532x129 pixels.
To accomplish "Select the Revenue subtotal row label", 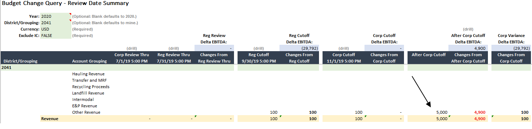I will point(50,119).
